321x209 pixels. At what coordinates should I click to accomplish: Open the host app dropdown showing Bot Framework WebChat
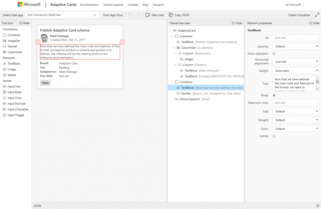pos(61,15)
